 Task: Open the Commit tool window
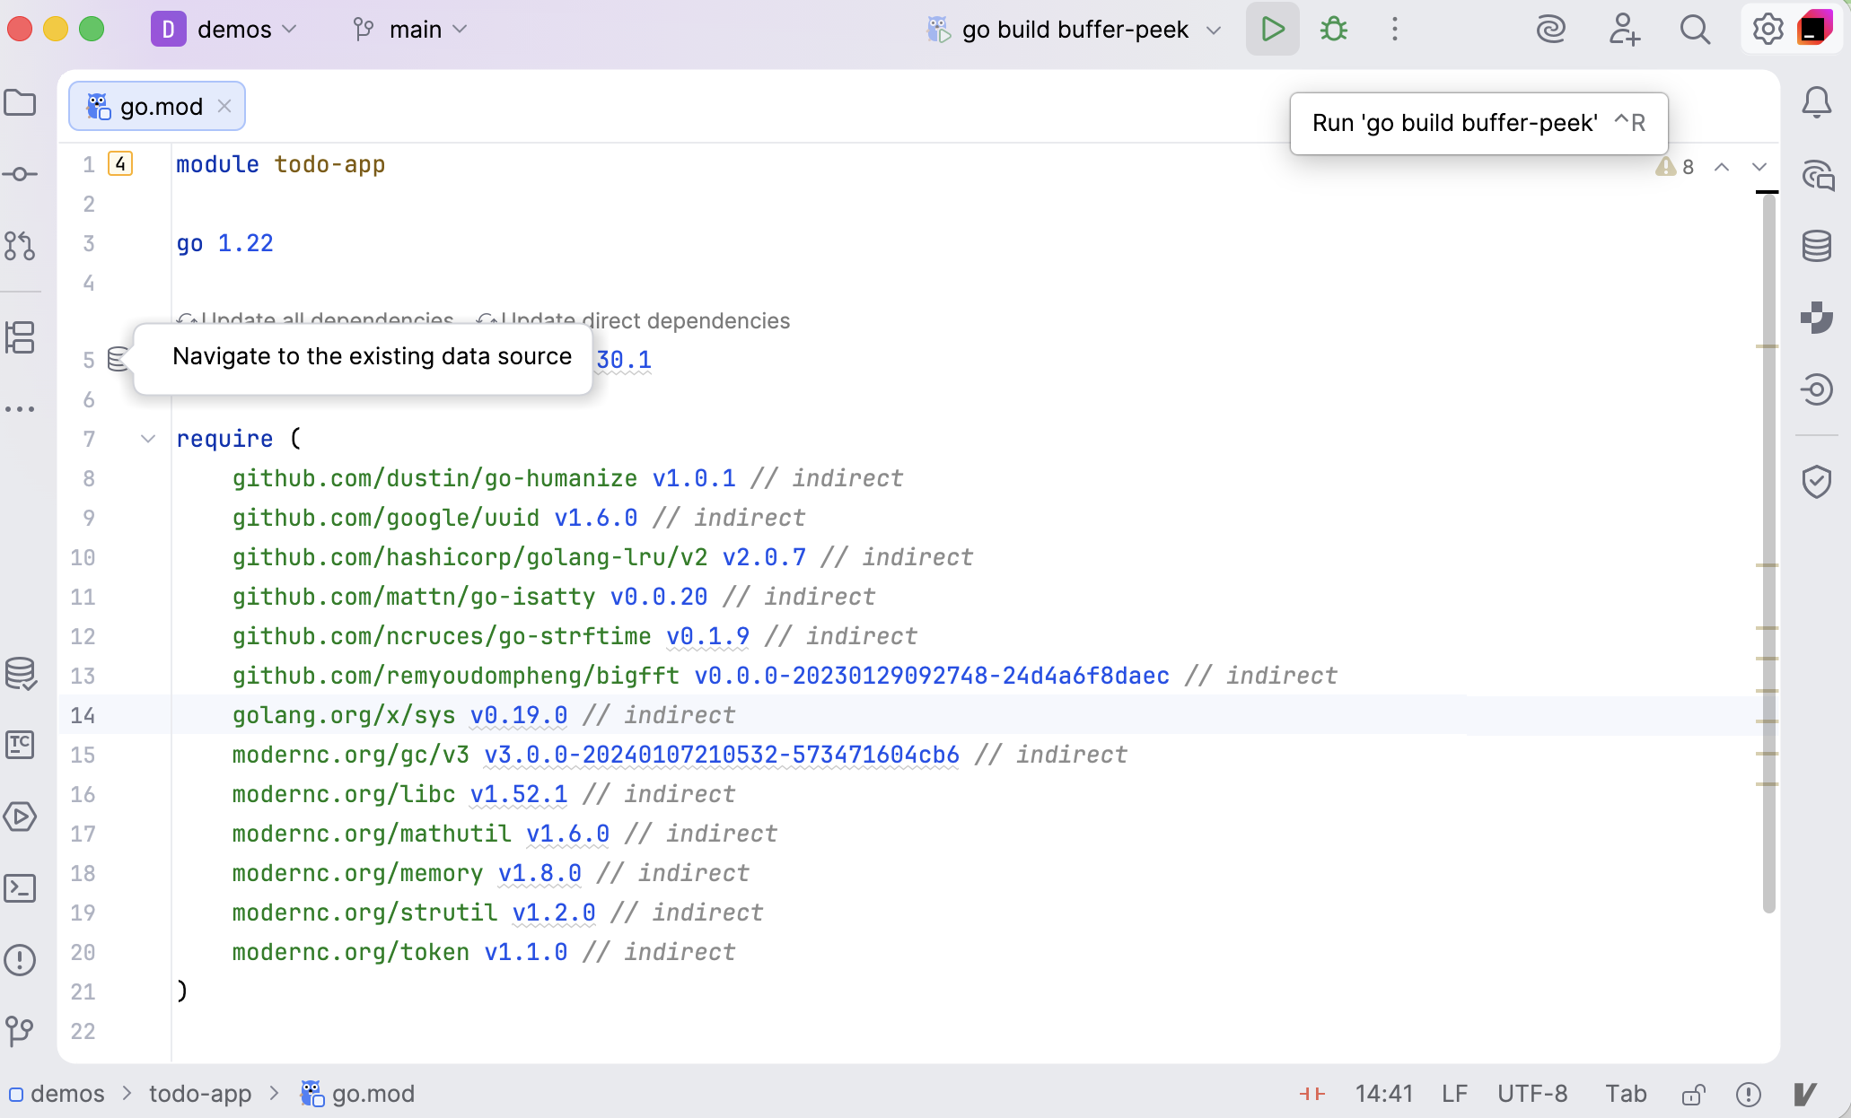coord(21,173)
